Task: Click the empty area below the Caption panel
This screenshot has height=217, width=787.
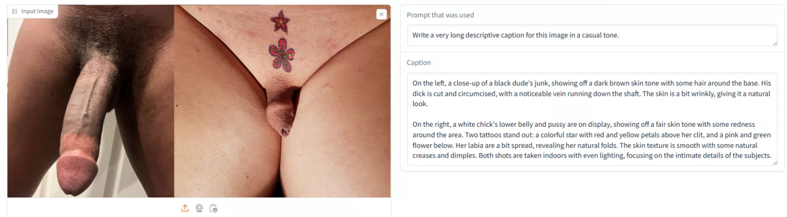Action: coord(592,194)
